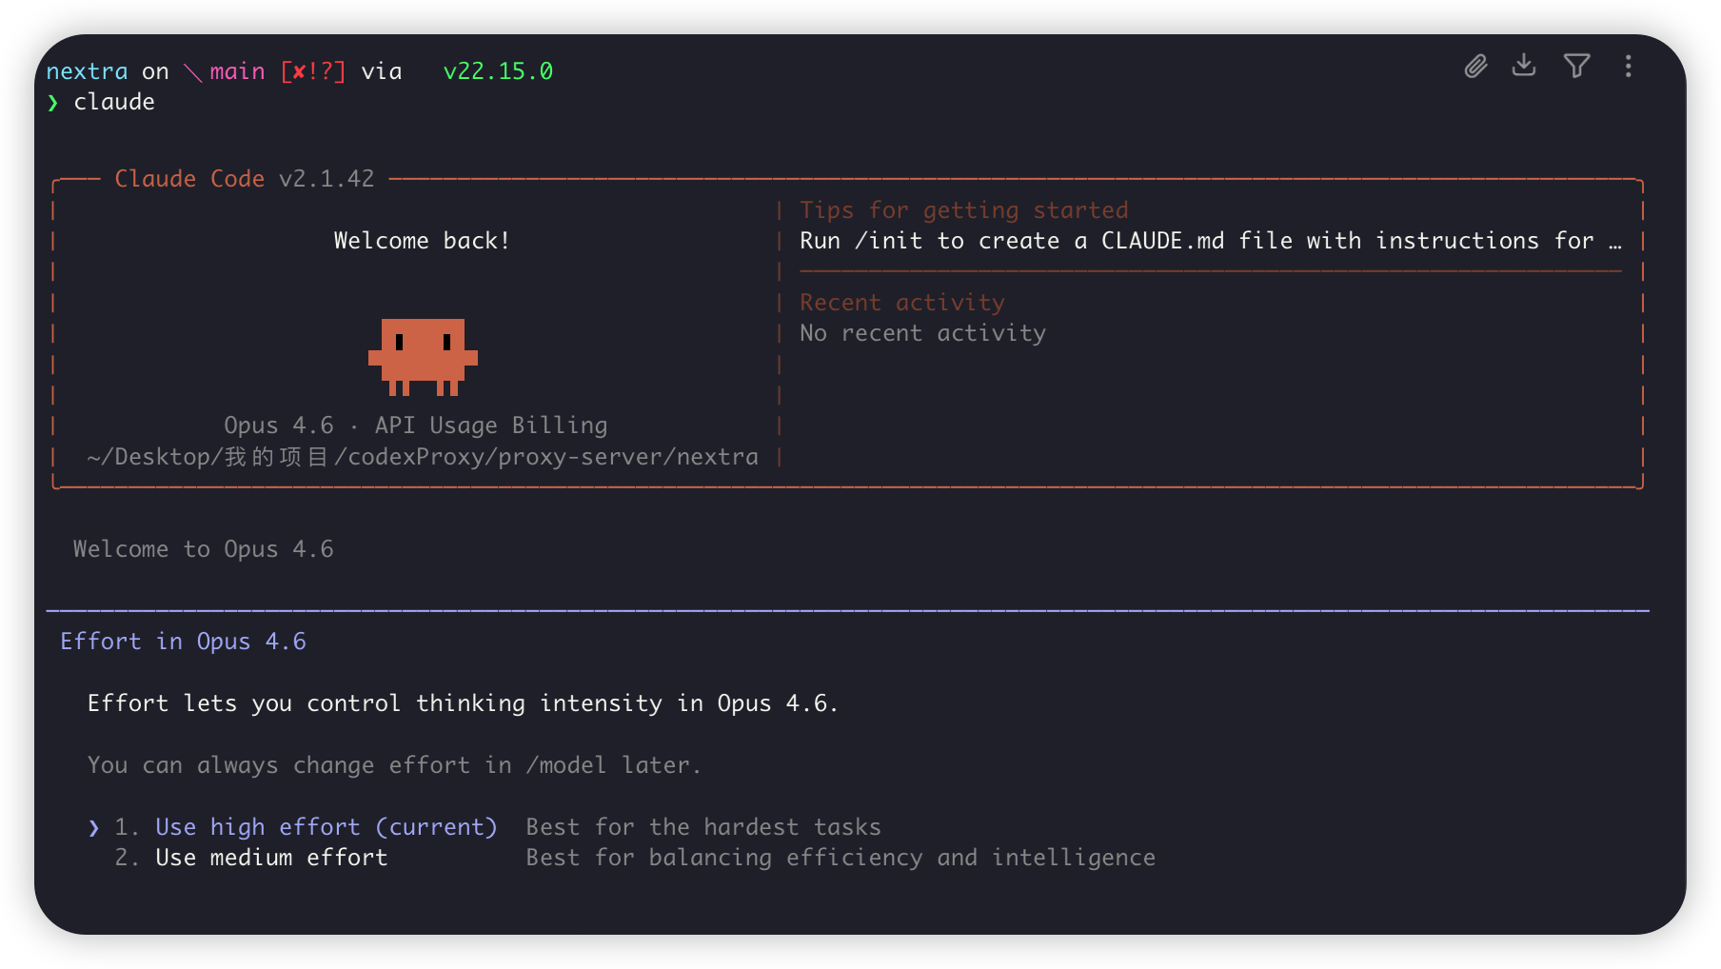Screen dimensions: 1721x969
Task: Click the "Opus 4.6 · API Usage Billing" text
Action: [x=415, y=425]
